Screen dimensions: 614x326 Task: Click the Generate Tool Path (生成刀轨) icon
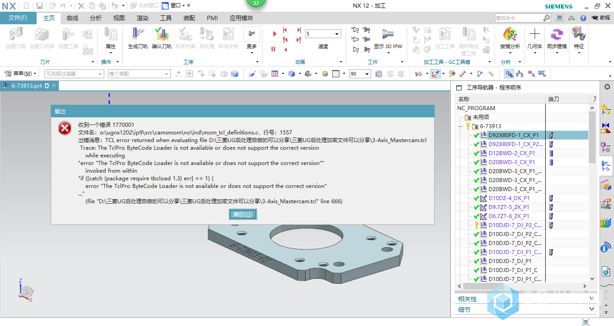tap(138, 38)
